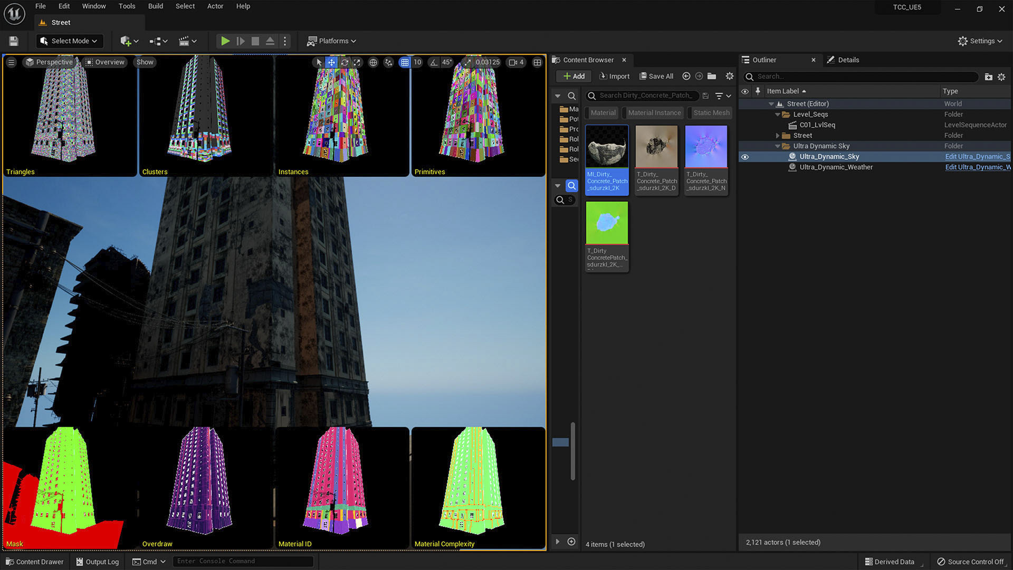Open Content Browser settings gear
This screenshot has width=1013, height=570.
pyautogui.click(x=730, y=76)
